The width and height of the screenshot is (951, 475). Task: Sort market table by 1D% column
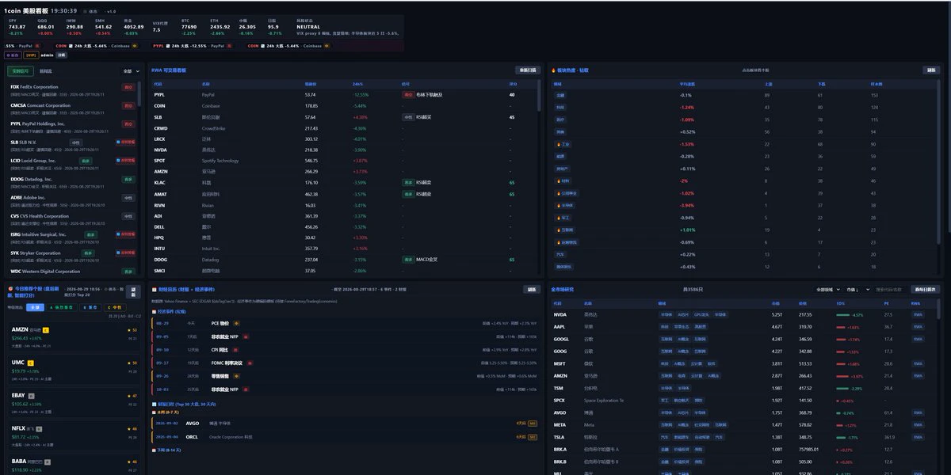(x=840, y=303)
